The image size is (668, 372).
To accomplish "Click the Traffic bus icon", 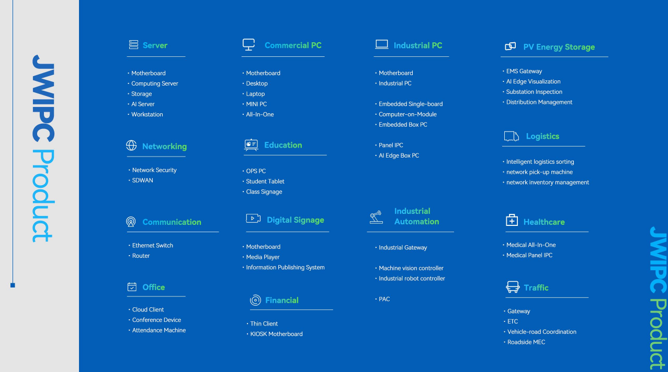I will pyautogui.click(x=513, y=287).
